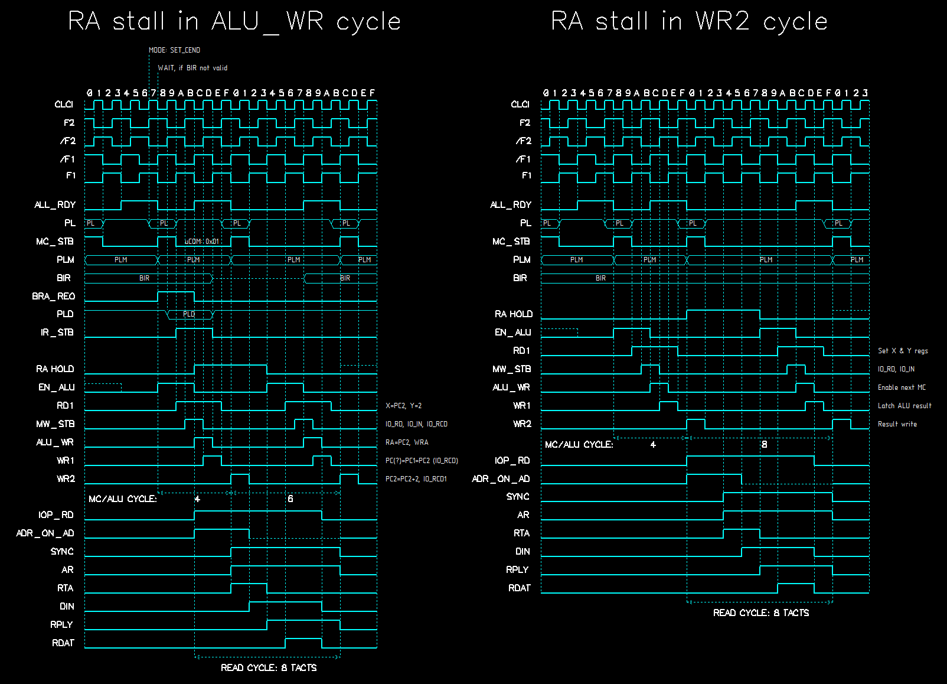Click ADR_ON_AD label in WR2 diagram

pos(501,479)
